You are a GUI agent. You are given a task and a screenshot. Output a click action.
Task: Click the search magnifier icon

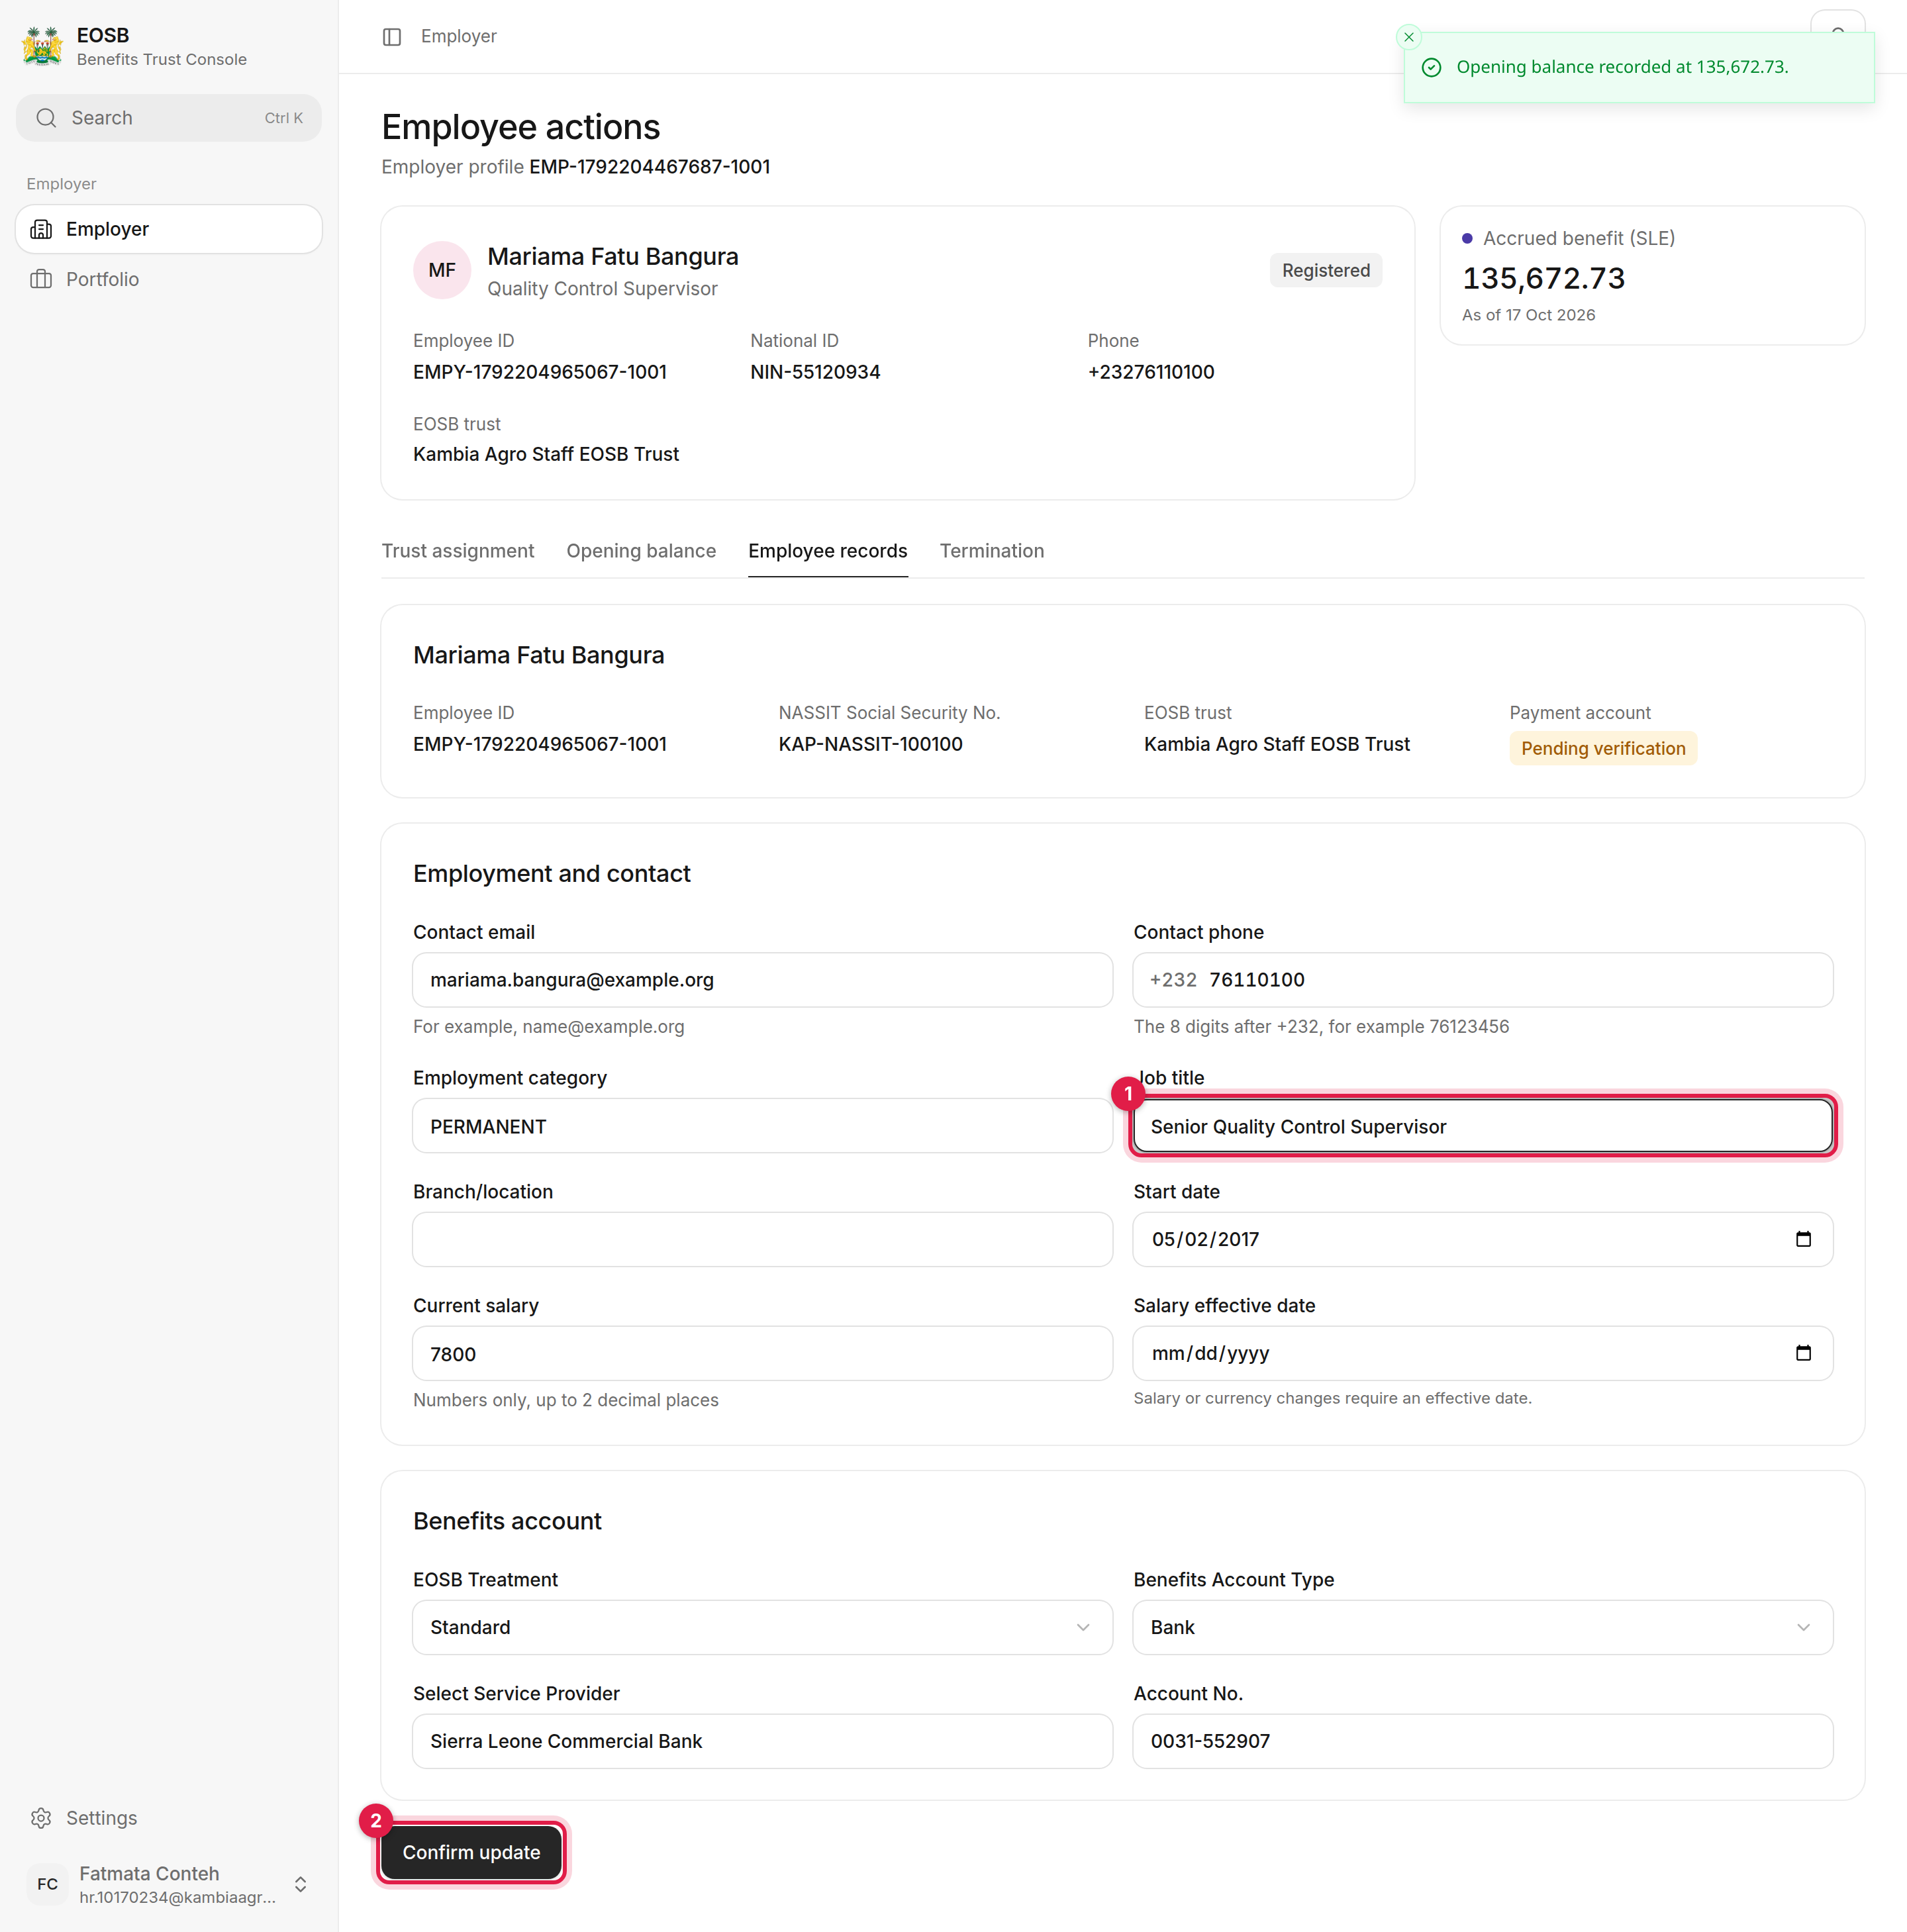tap(46, 118)
